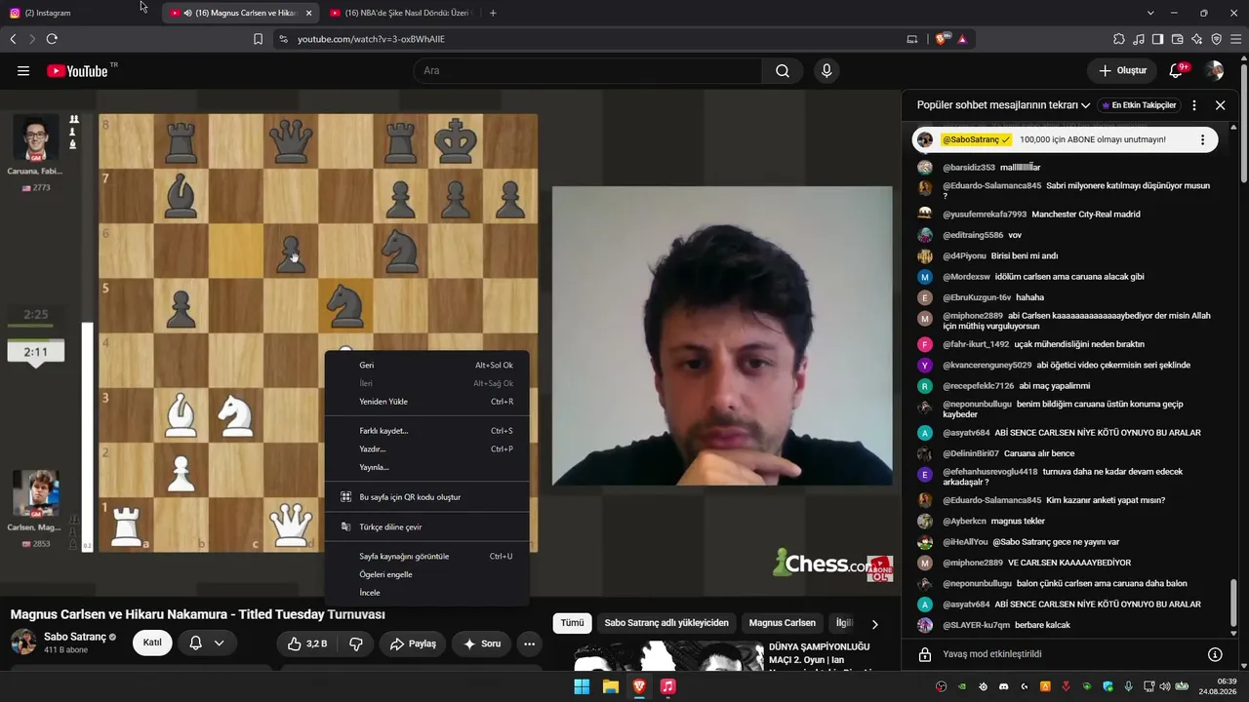
Task: Open more actions under the video
Action: [529, 643]
